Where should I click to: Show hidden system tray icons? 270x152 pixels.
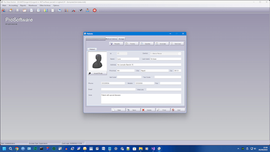point(238,149)
